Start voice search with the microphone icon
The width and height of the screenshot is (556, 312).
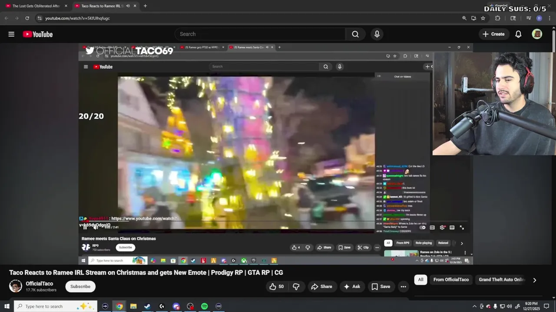(377, 34)
